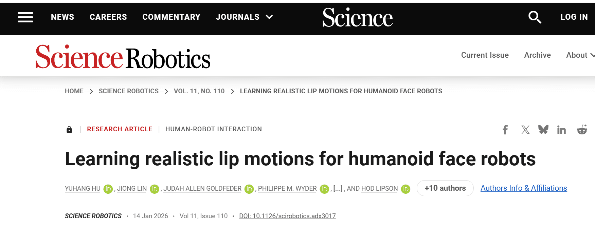Share the article on Bluesky
595x226 pixels.
[x=543, y=130]
